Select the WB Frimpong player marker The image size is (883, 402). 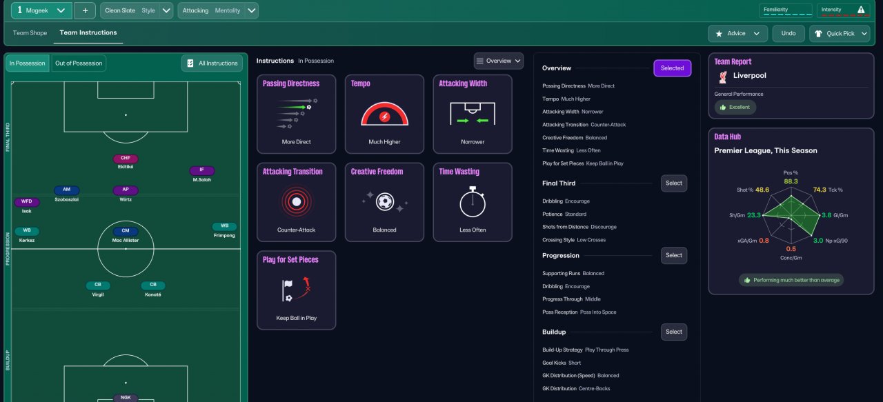(224, 230)
